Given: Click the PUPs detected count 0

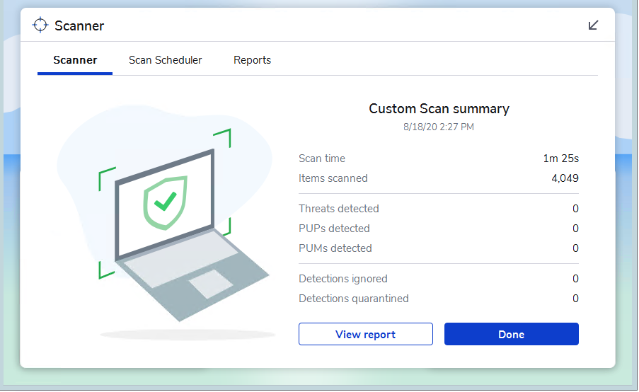Looking at the screenshot, I should [x=575, y=229].
